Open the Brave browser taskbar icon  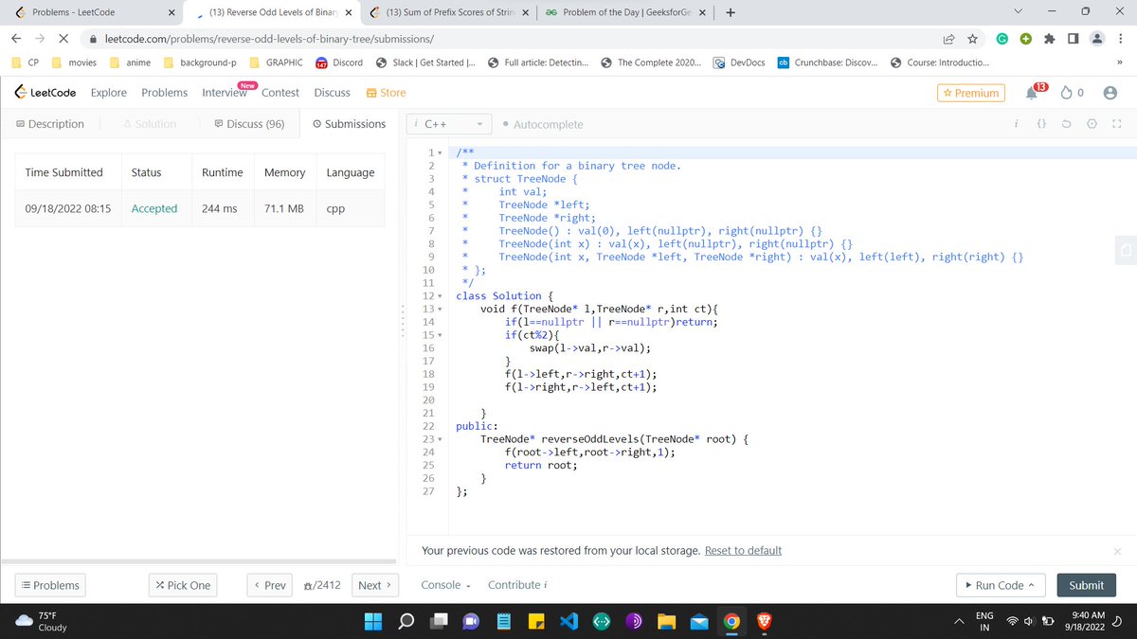[x=765, y=622]
